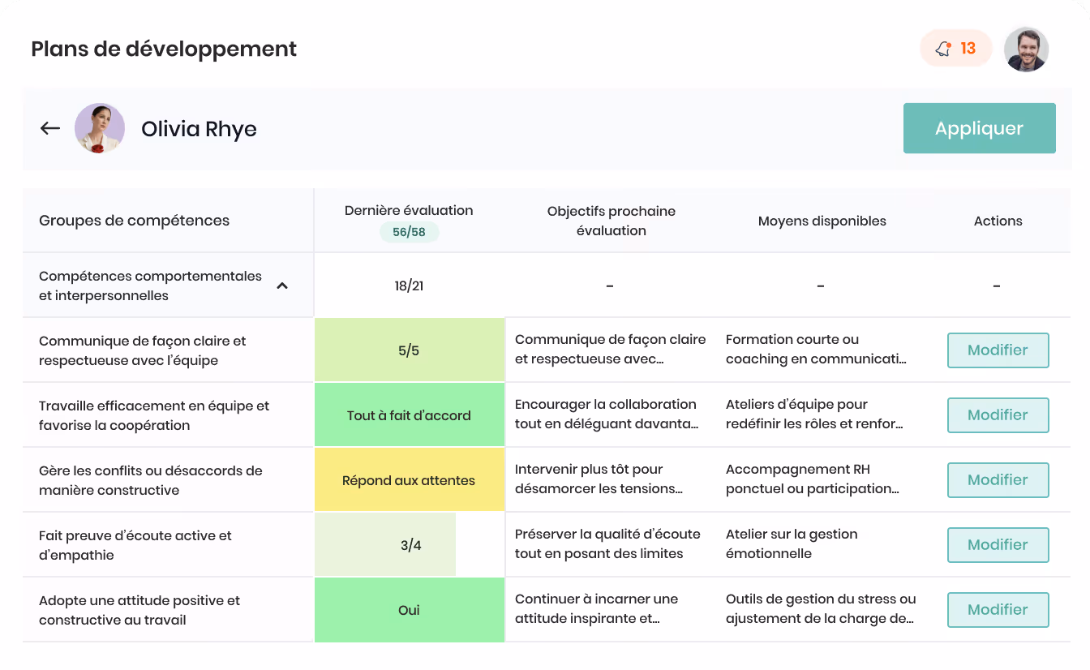Click objective Encourager la collaboration tout en déléguant
This screenshot has width=1090, height=670.
point(607,414)
